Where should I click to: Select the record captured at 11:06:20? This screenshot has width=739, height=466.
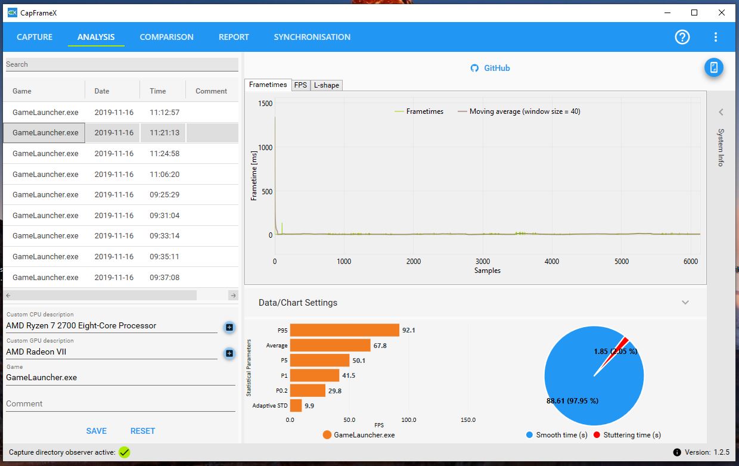coord(121,174)
